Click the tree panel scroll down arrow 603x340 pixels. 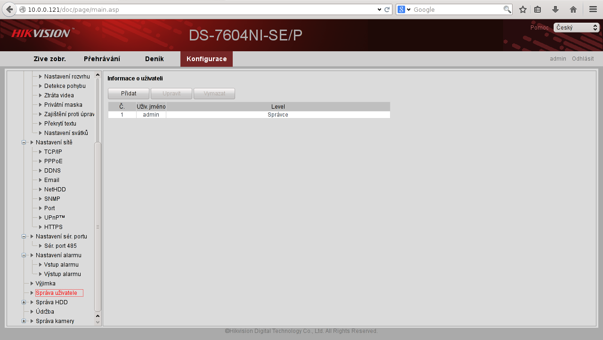[98, 322]
